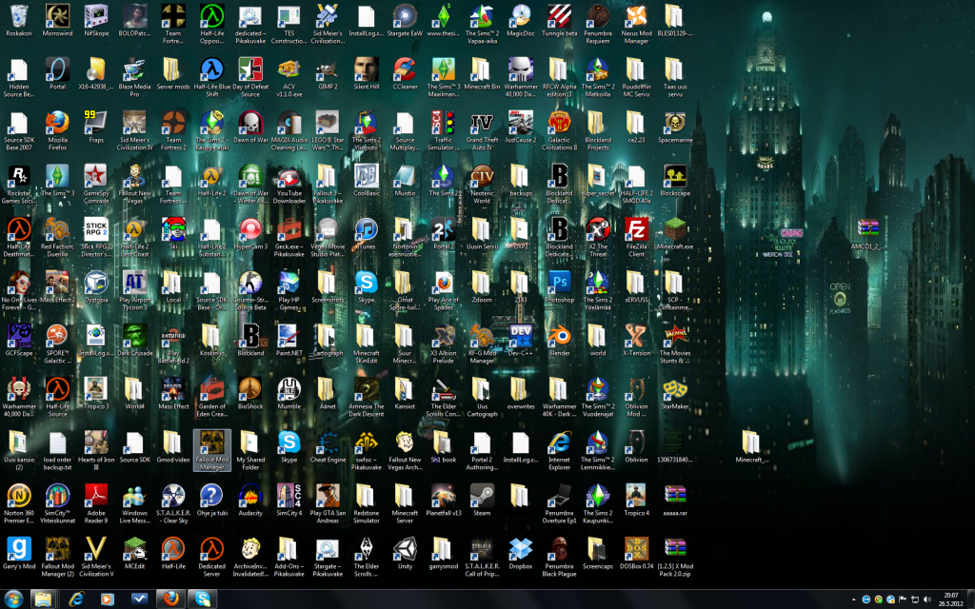Select the AMC01_2 archive on the right
The width and height of the screenshot is (975, 609).
pos(866,234)
